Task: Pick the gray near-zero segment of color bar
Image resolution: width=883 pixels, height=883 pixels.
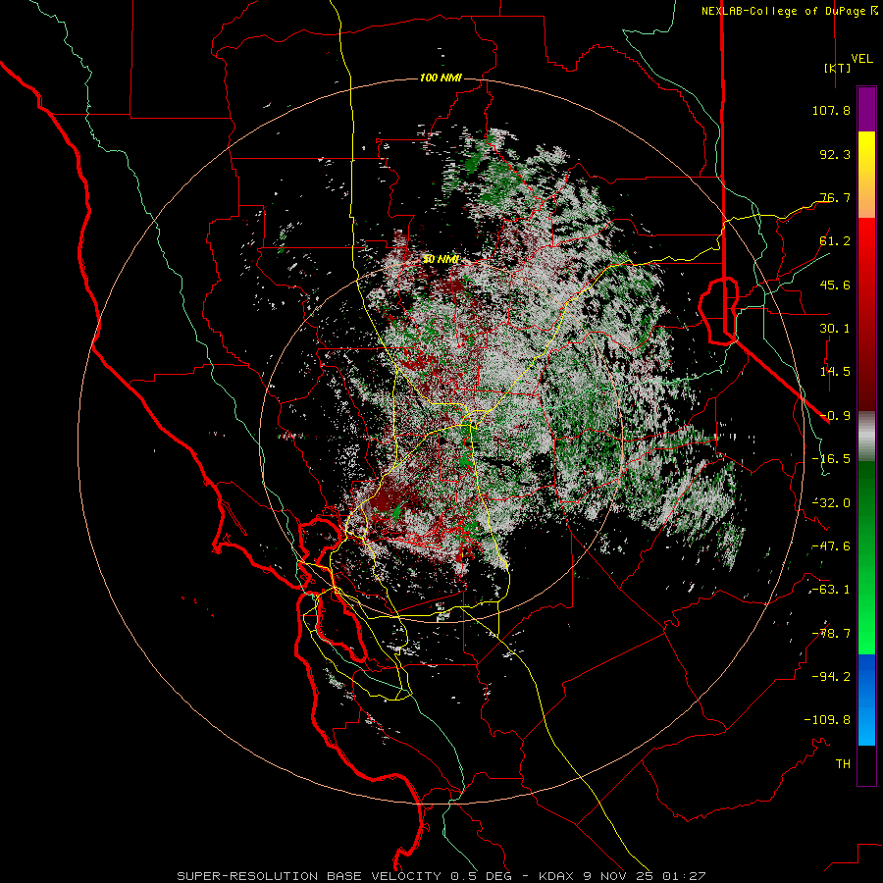Action: (x=866, y=437)
